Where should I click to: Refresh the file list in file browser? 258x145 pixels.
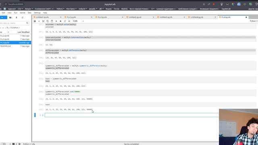pos(23,18)
